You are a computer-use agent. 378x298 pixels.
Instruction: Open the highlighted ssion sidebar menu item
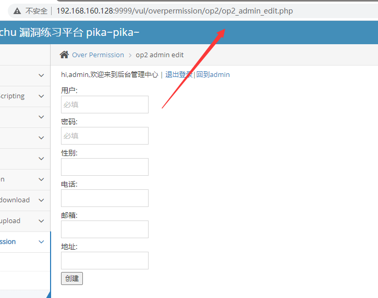pyautogui.click(x=25, y=242)
